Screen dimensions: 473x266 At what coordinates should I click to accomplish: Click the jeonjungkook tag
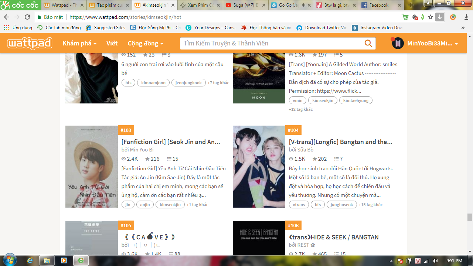point(188,83)
